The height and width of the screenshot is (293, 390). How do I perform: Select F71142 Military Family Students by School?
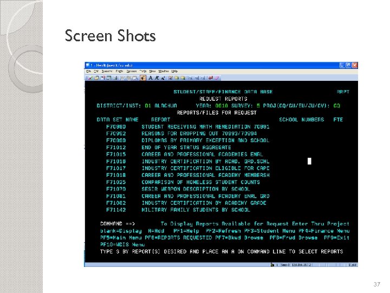(178, 210)
